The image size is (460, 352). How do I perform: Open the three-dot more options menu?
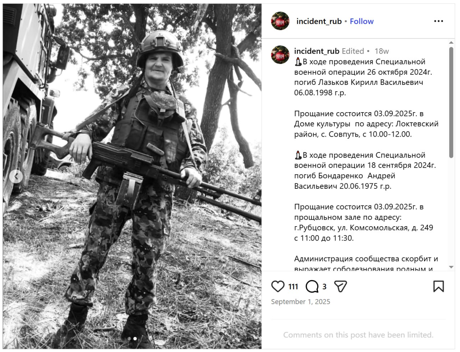pyautogui.click(x=438, y=21)
